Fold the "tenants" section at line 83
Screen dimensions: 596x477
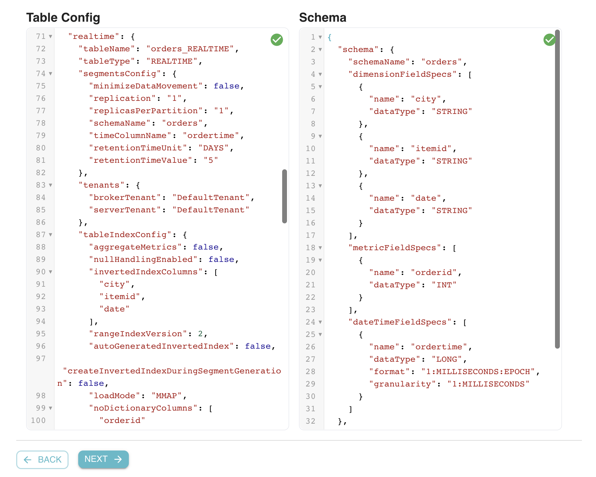tap(51, 185)
